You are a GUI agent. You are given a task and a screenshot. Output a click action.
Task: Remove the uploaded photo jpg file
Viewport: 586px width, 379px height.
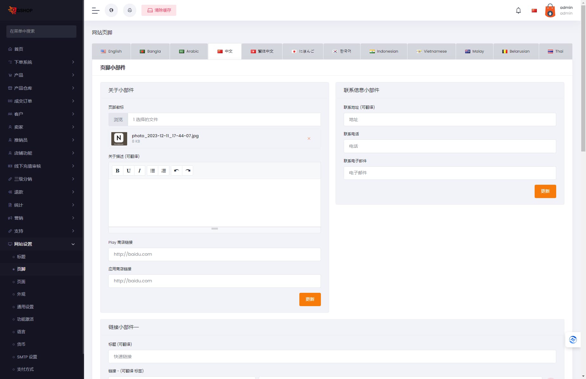(309, 138)
